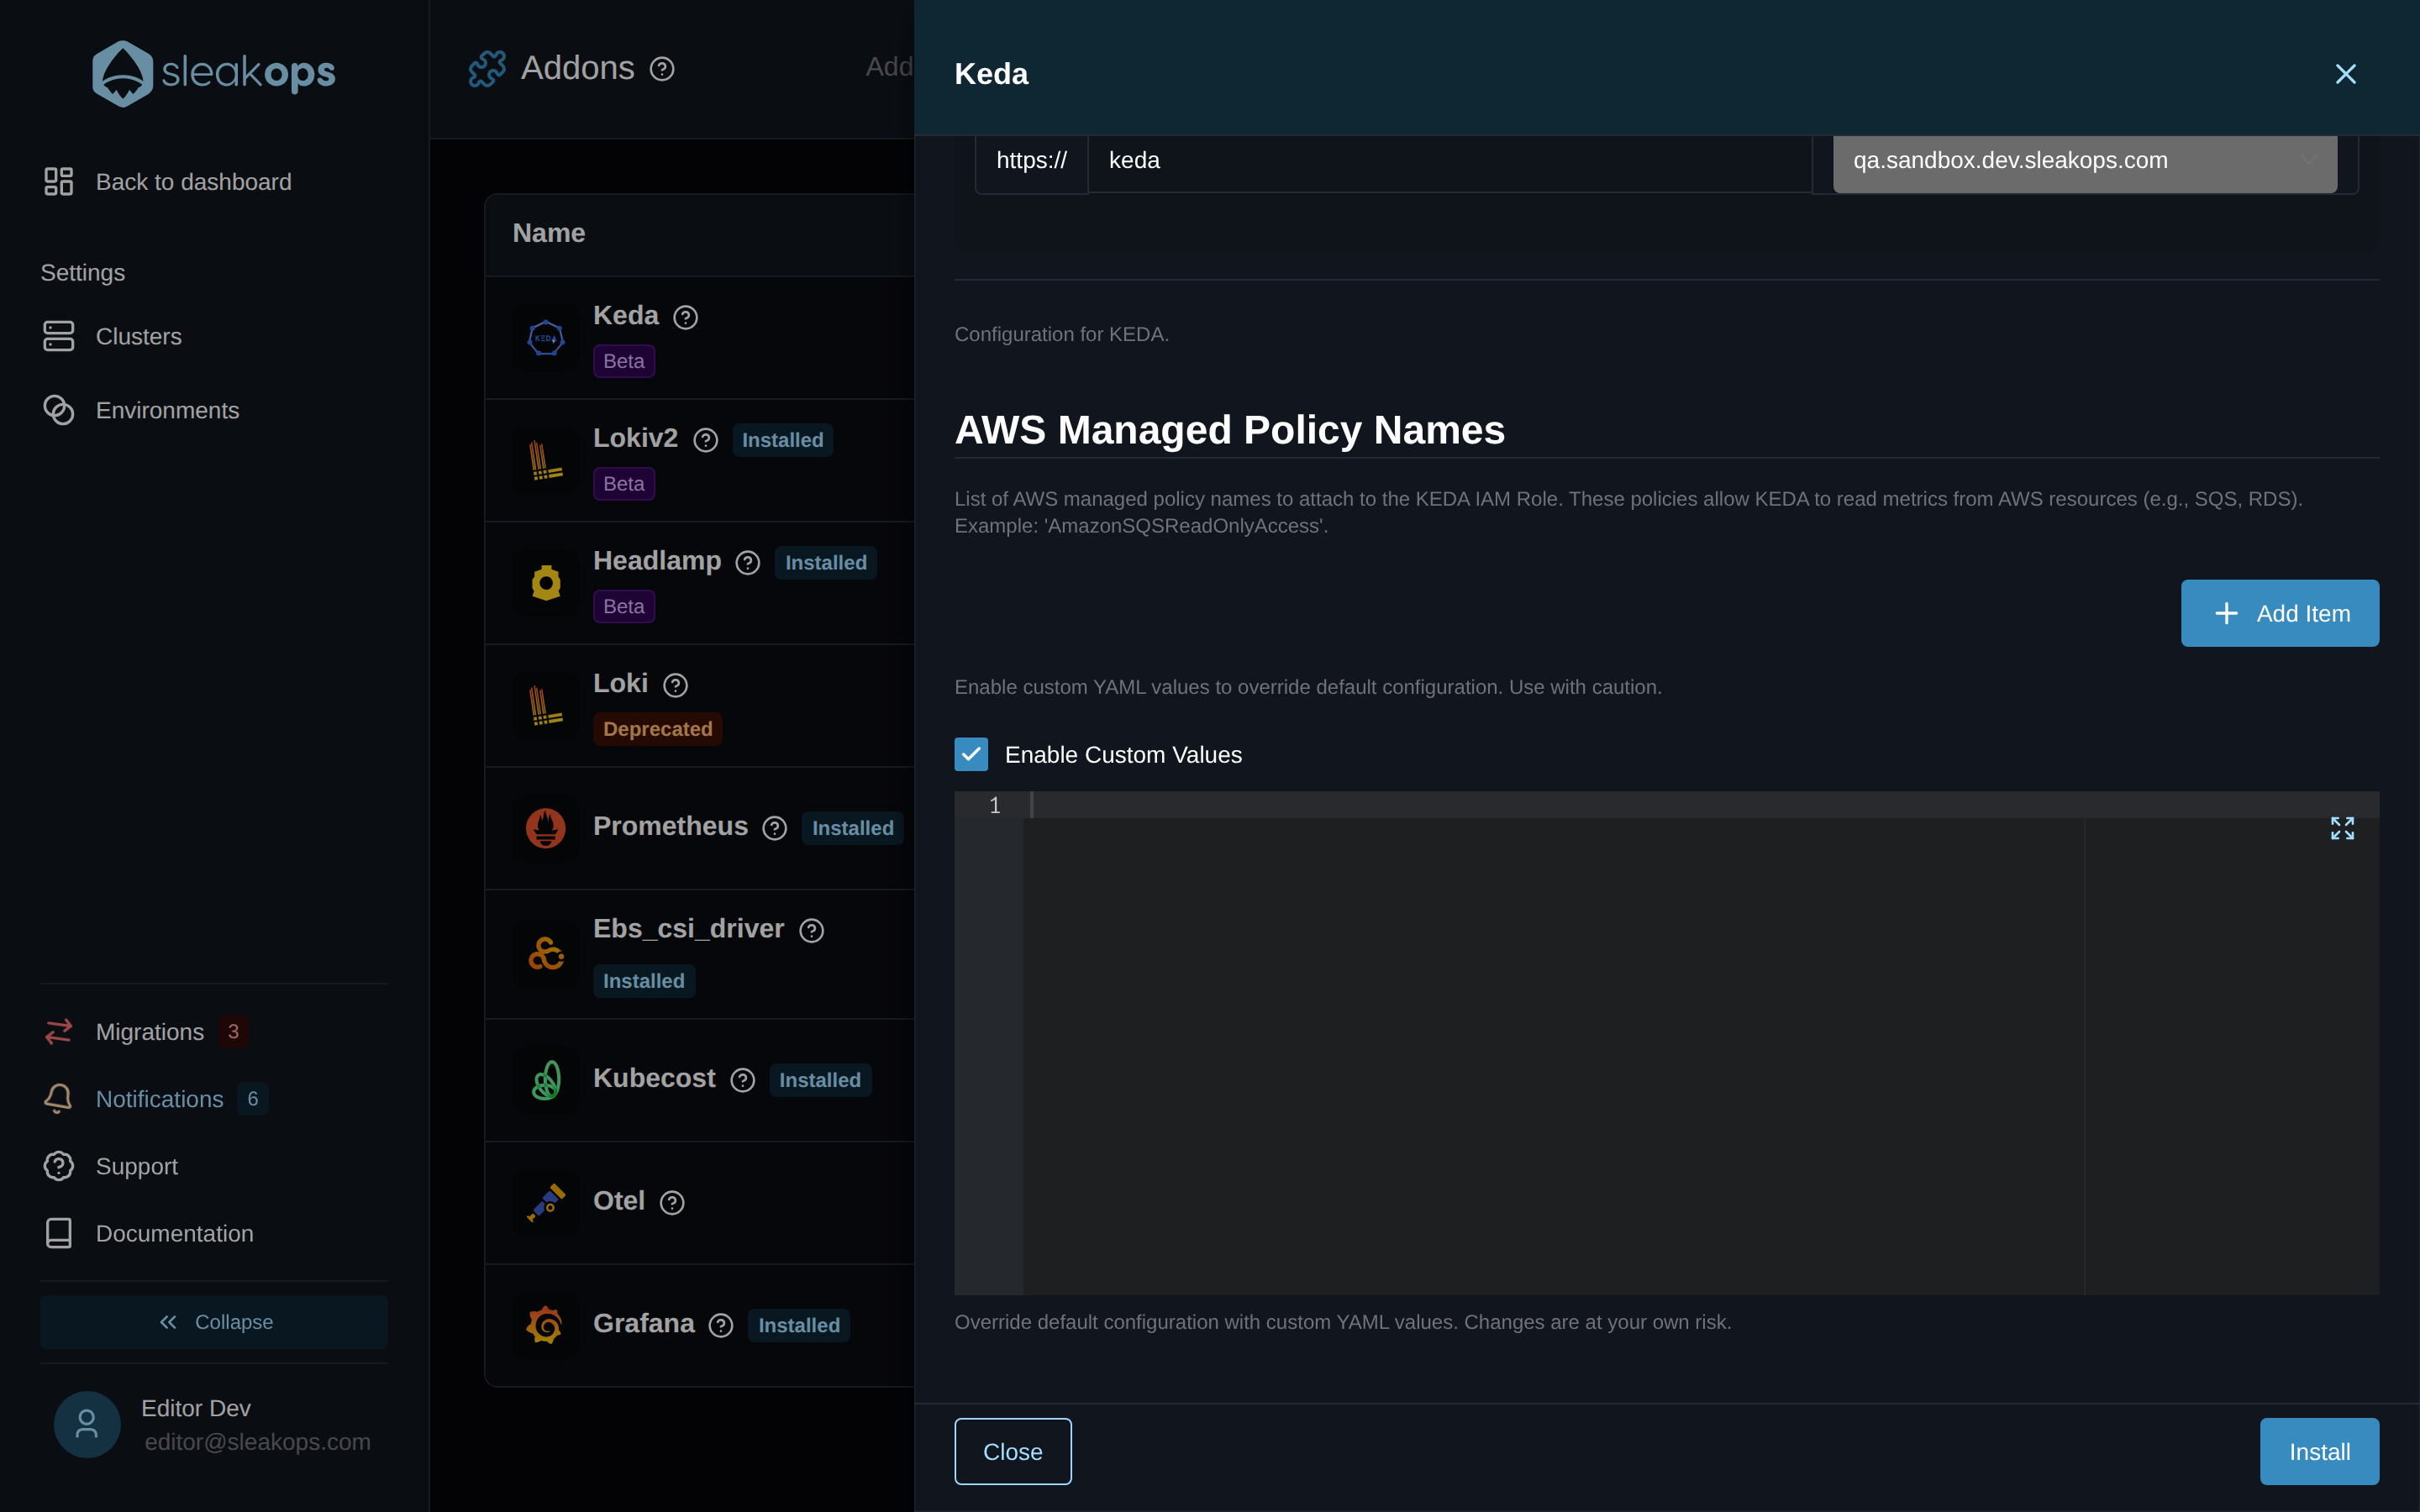Open the help icon next to Lokiv2
The height and width of the screenshot is (1512, 2420).
click(706, 440)
